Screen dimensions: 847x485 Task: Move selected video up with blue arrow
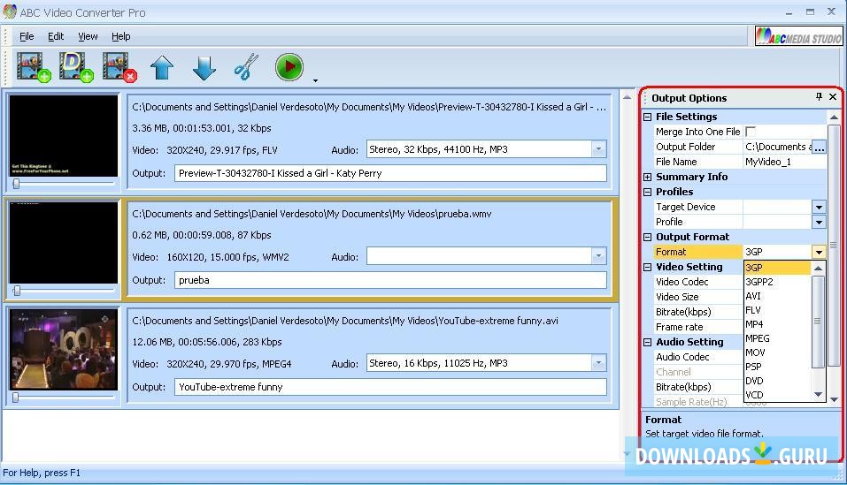[x=161, y=67]
